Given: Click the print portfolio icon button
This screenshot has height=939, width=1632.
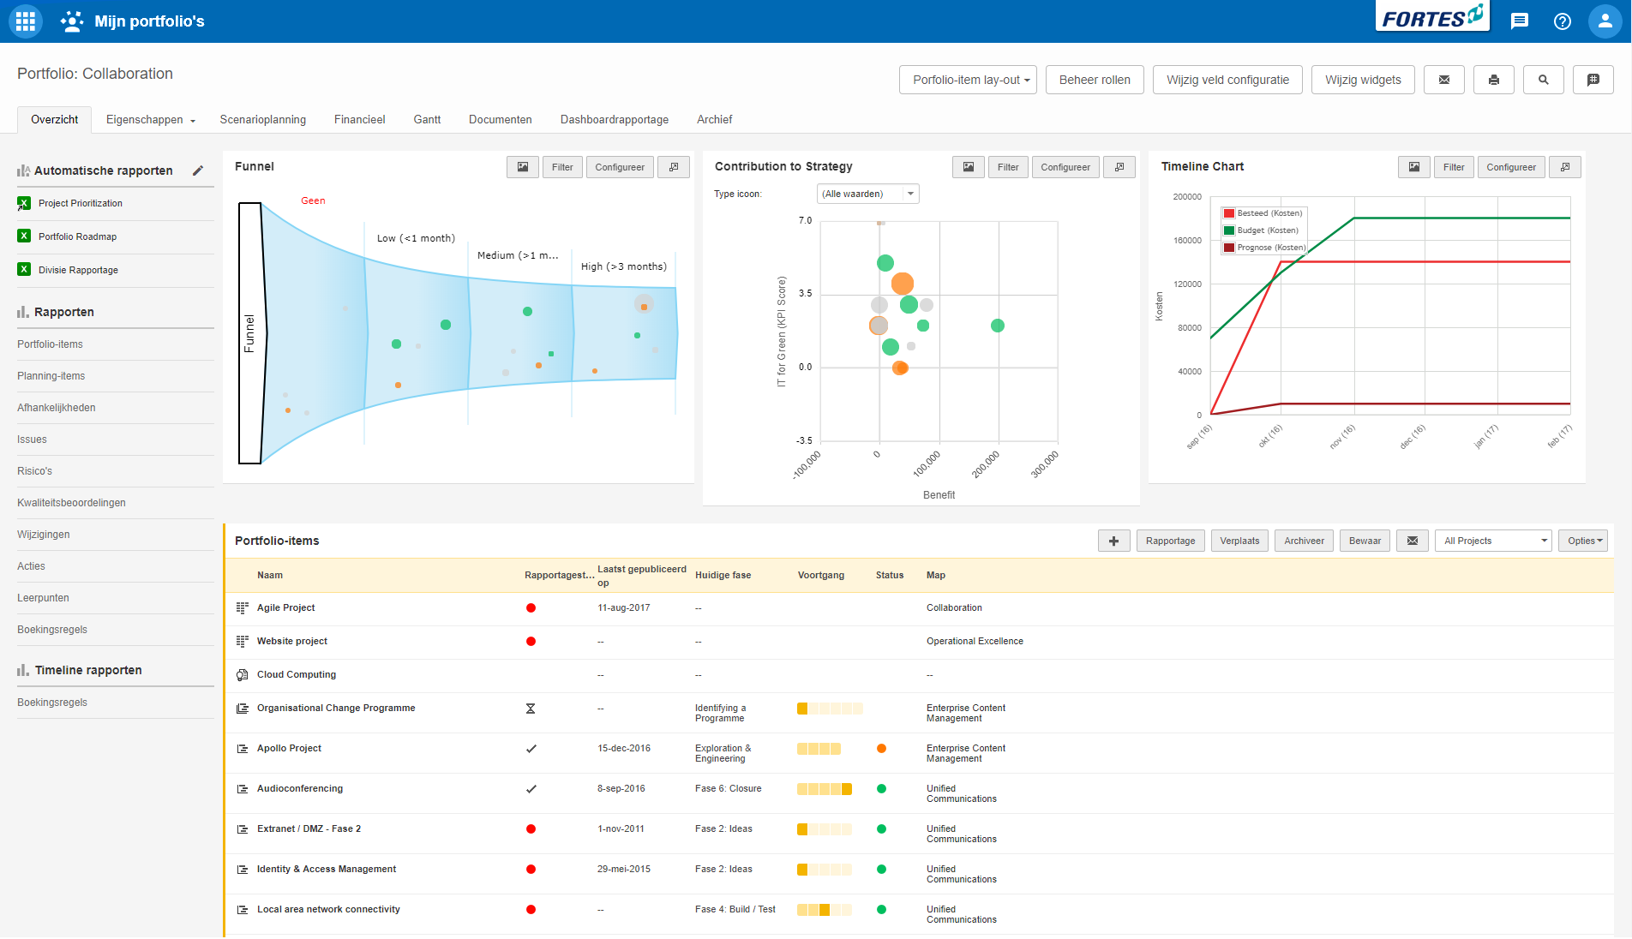Looking at the screenshot, I should [x=1493, y=80].
